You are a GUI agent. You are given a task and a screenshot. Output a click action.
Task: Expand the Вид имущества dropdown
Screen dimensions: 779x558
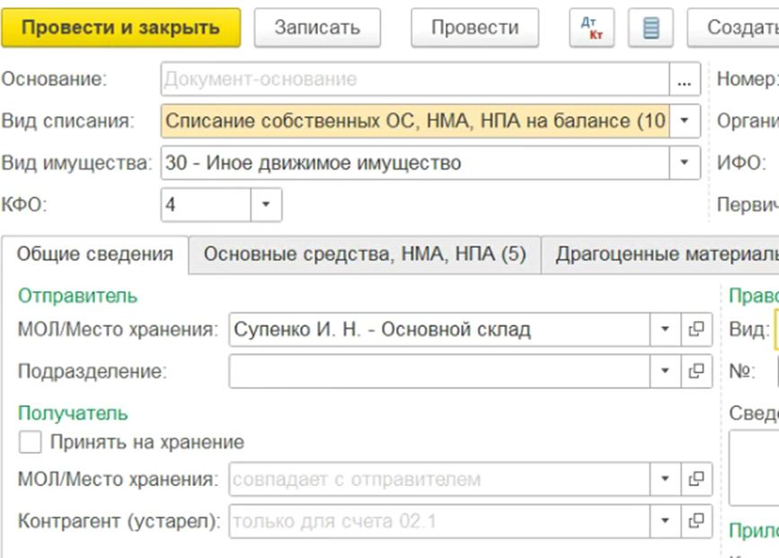(684, 163)
